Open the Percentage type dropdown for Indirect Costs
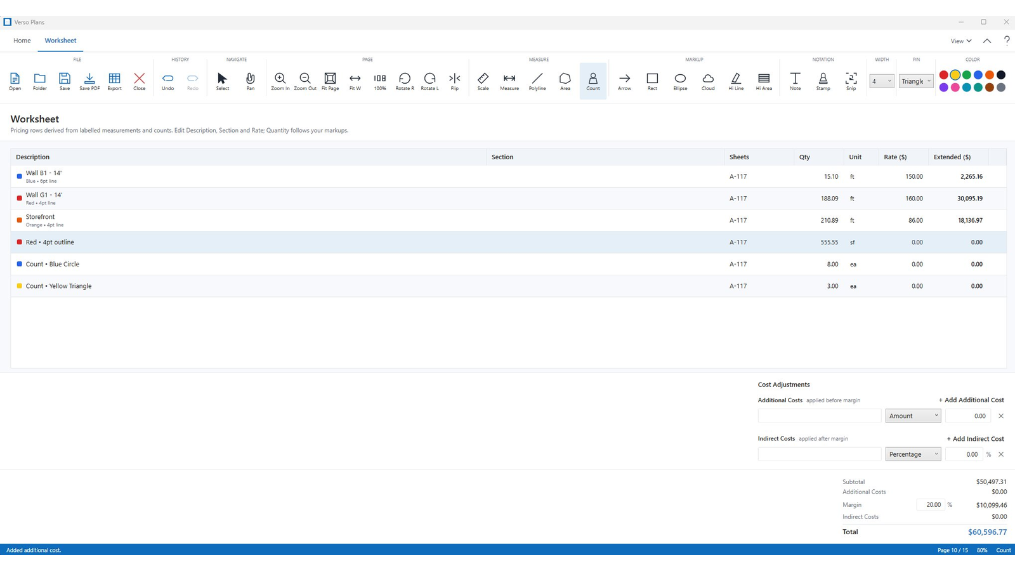 pos(913,454)
